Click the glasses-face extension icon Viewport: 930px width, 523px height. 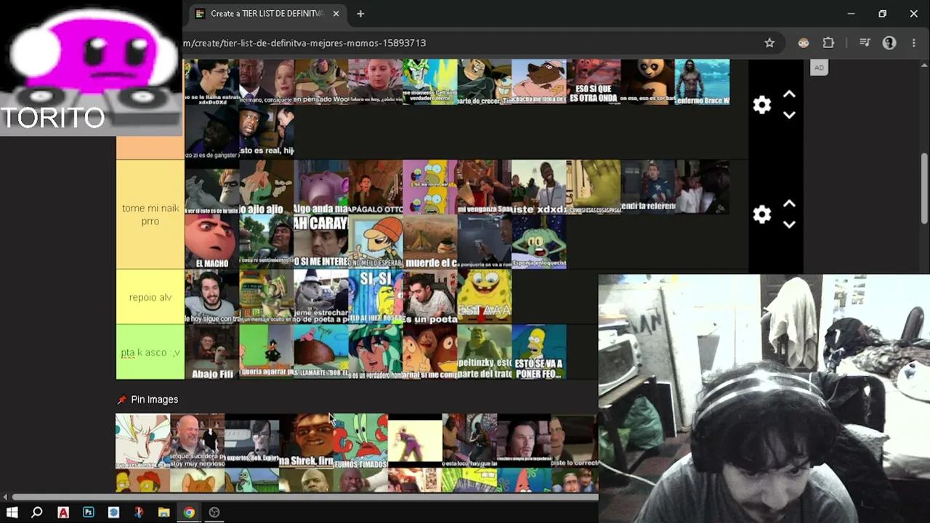click(x=803, y=43)
